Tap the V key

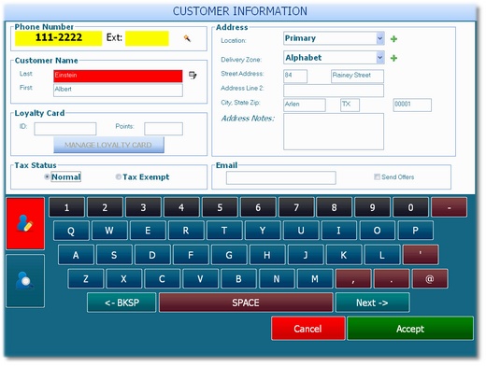200,279
